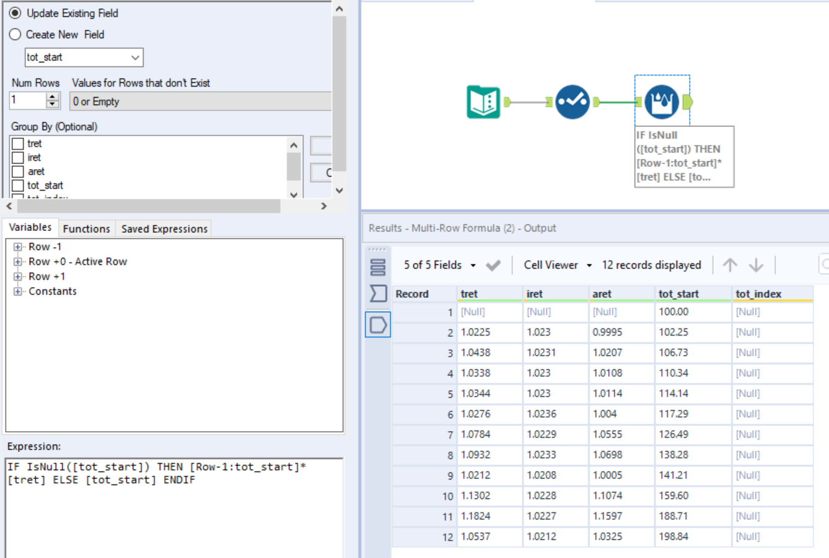Enable the aret group by checkbox
Viewport: 829px width, 558px height.
click(18, 172)
